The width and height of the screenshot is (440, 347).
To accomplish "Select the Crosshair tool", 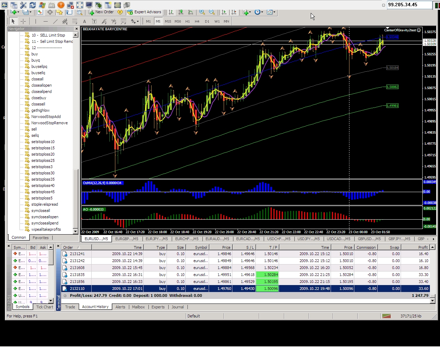I will [x=23, y=22].
